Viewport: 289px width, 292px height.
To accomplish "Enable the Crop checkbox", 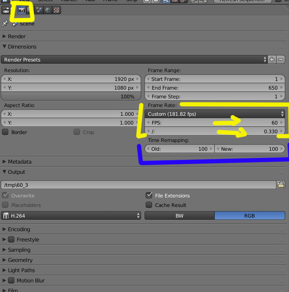I will tap(77, 132).
